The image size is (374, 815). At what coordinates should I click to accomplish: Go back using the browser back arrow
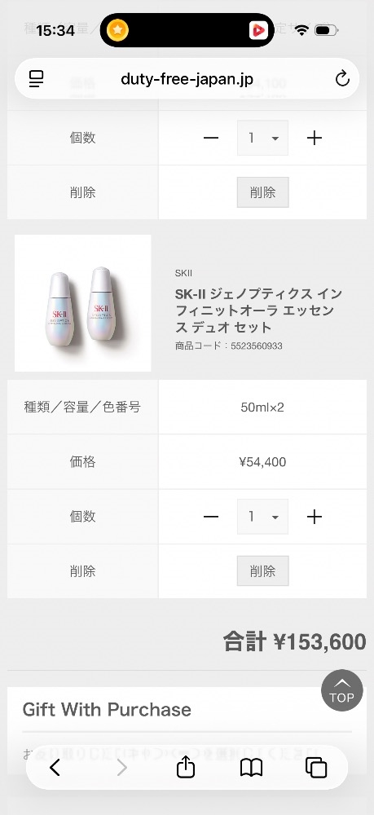point(55,767)
